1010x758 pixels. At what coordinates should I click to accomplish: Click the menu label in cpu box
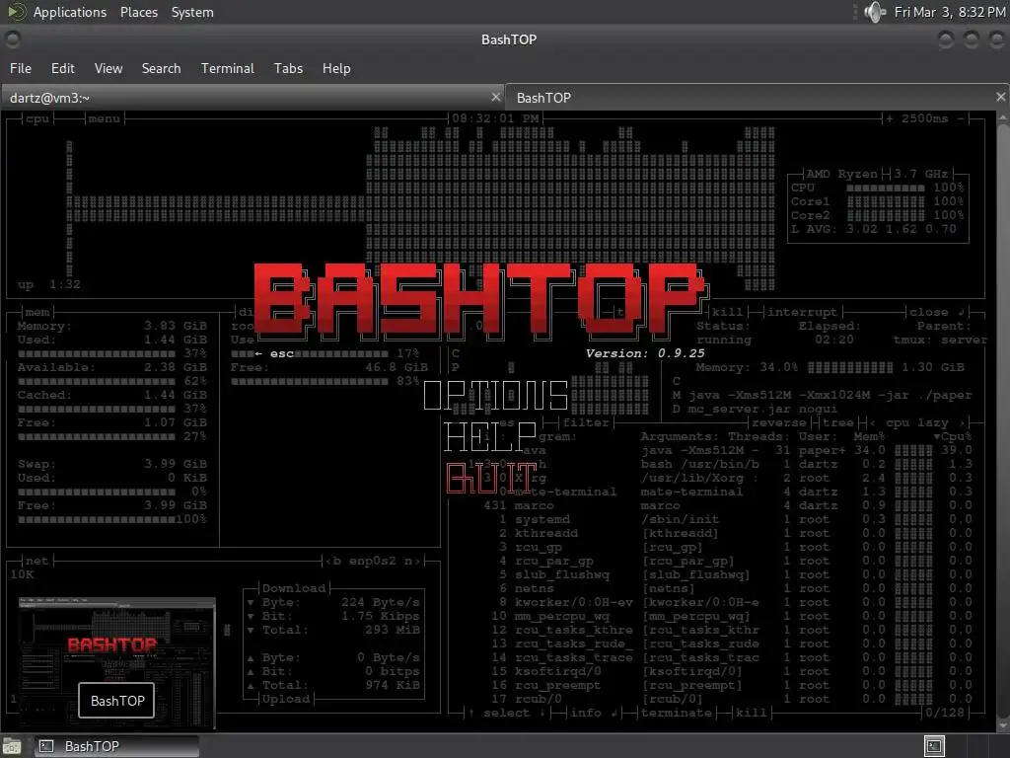pyautogui.click(x=104, y=118)
